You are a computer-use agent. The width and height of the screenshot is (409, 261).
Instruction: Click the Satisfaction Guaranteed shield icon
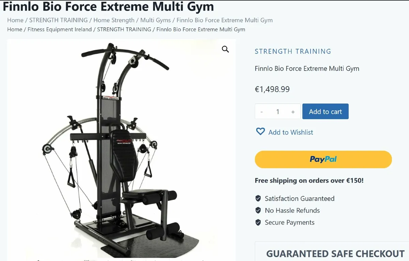pyautogui.click(x=258, y=198)
